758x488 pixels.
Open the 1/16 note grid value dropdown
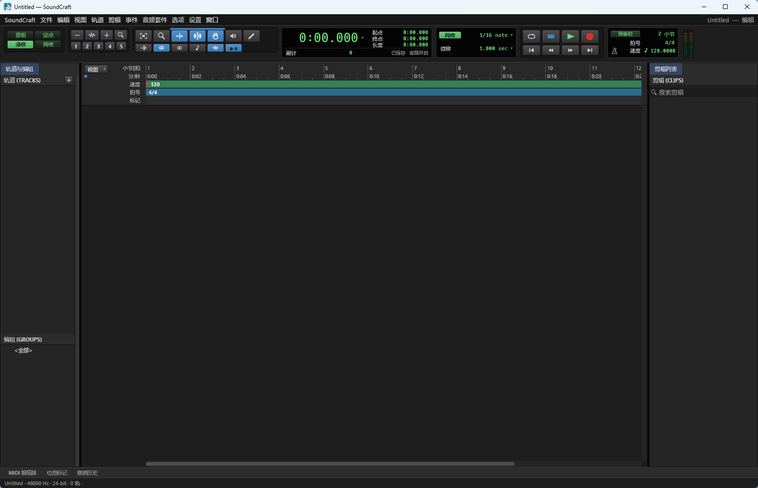pyautogui.click(x=496, y=35)
